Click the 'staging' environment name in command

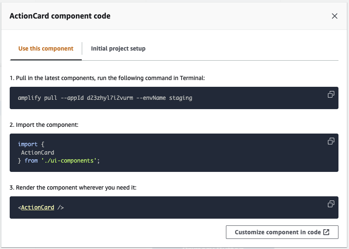180,98
